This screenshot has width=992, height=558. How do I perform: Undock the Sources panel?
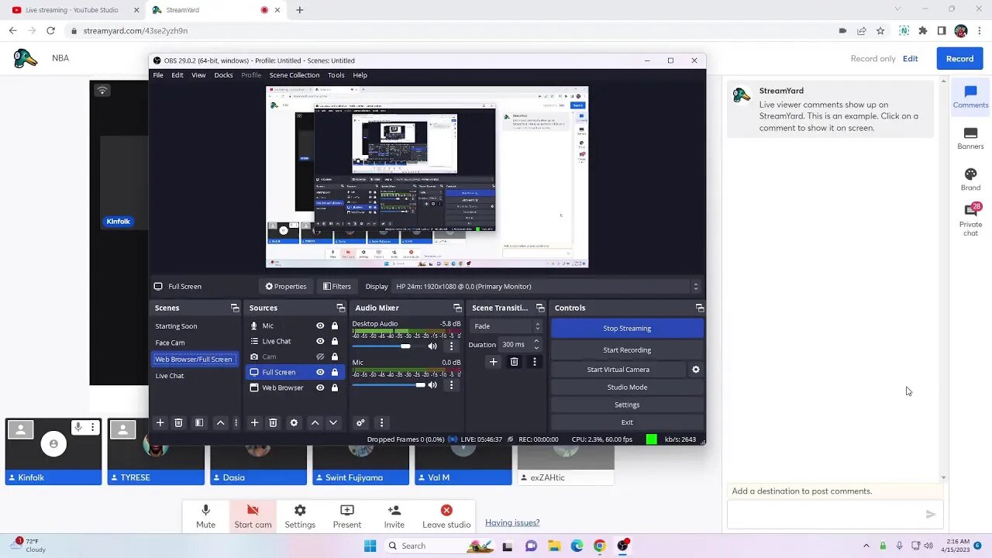340,308
